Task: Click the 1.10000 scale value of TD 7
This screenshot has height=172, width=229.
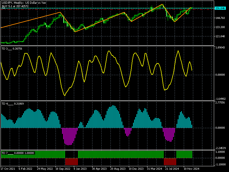Action: [x=220, y=152]
